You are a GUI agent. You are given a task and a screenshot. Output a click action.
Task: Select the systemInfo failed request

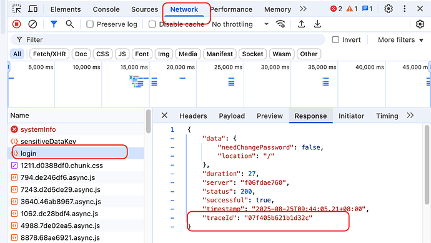38,129
